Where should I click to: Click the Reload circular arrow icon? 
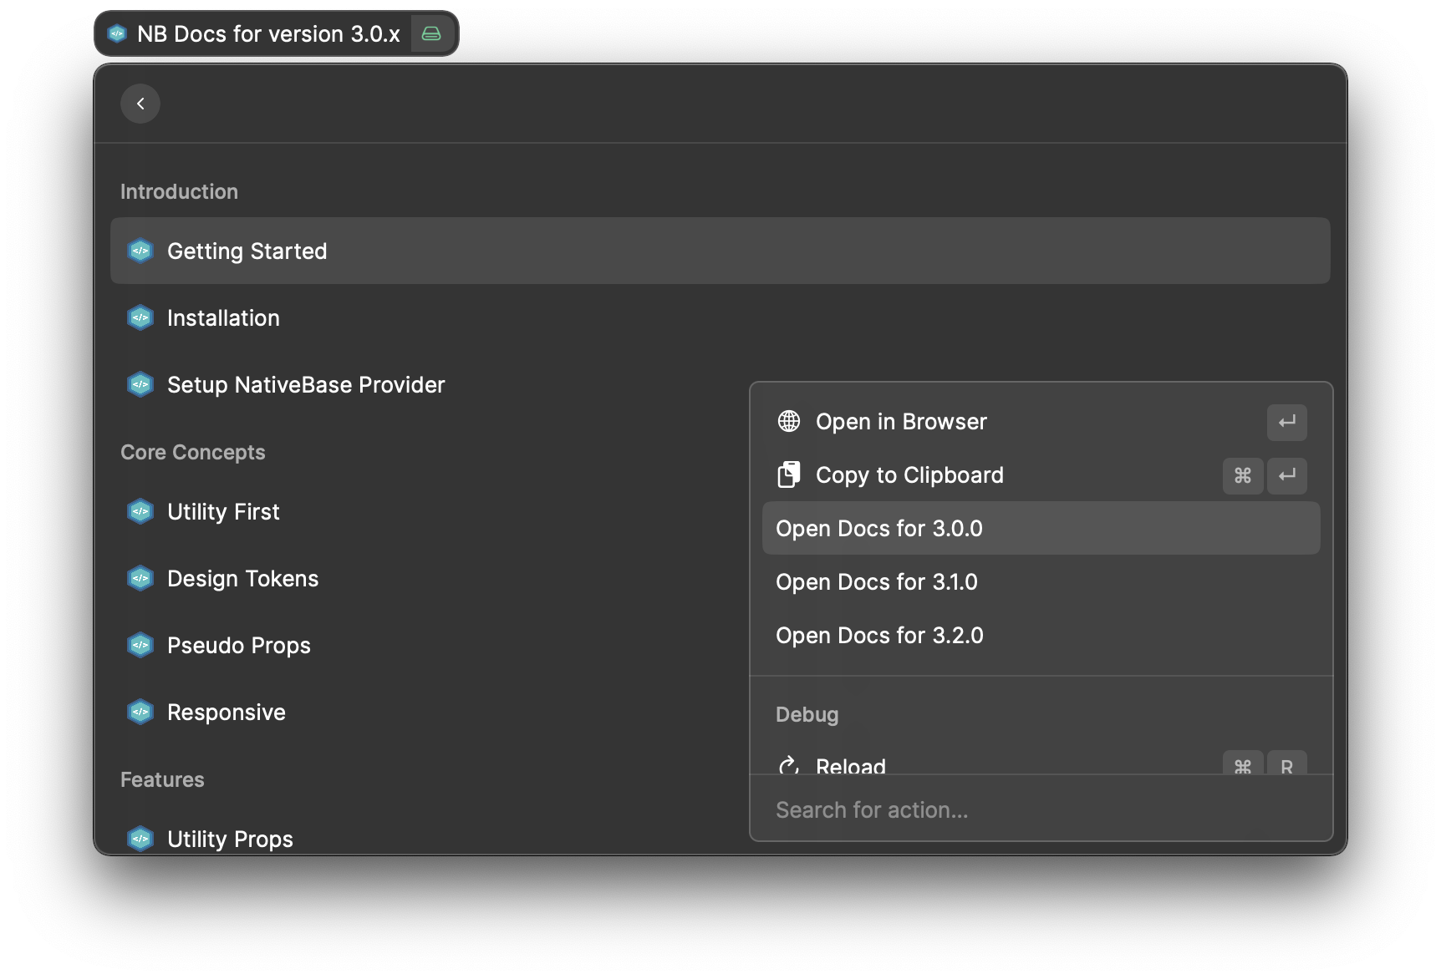click(789, 764)
